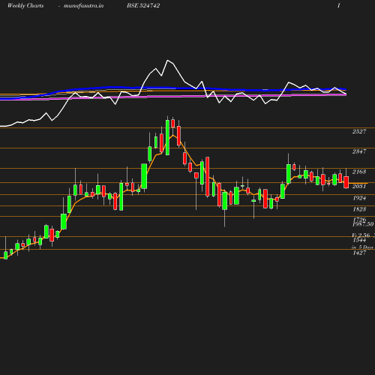Click the 2347 price level label
Image resolution: width=375 pixels, height=375 pixels.
pyautogui.click(x=359, y=151)
